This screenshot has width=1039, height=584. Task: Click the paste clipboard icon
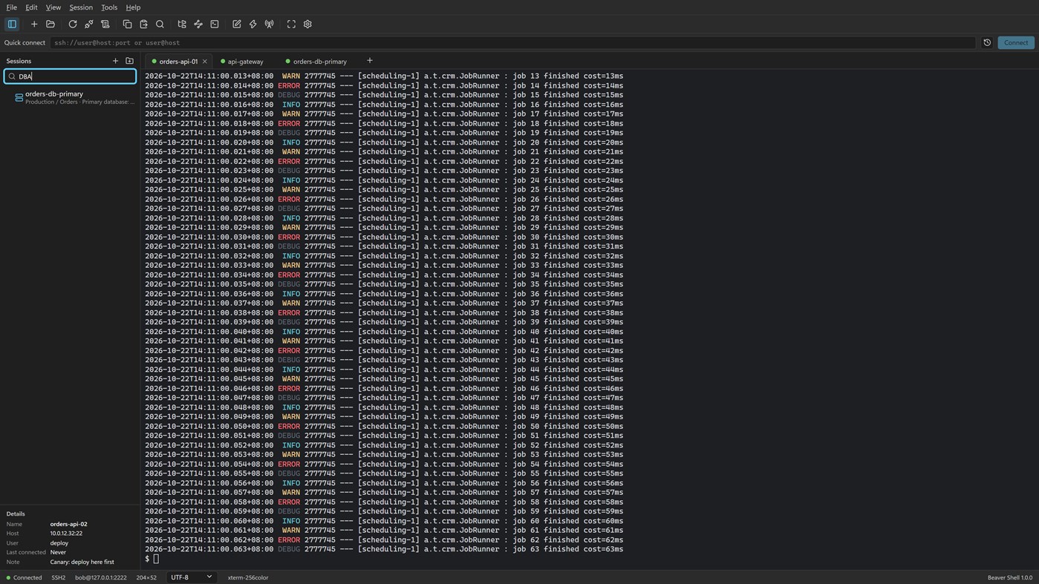point(144,24)
